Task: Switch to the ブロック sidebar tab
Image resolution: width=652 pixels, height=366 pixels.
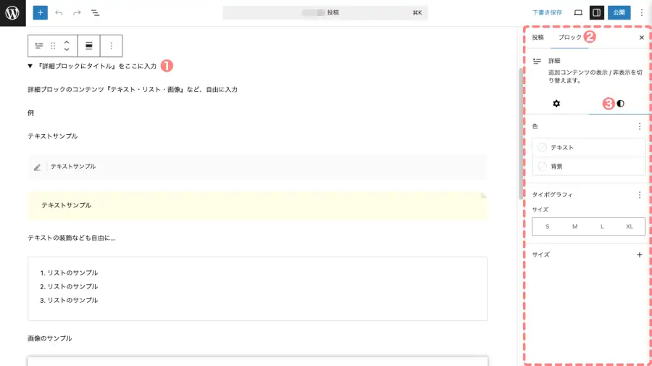Action: pos(569,37)
